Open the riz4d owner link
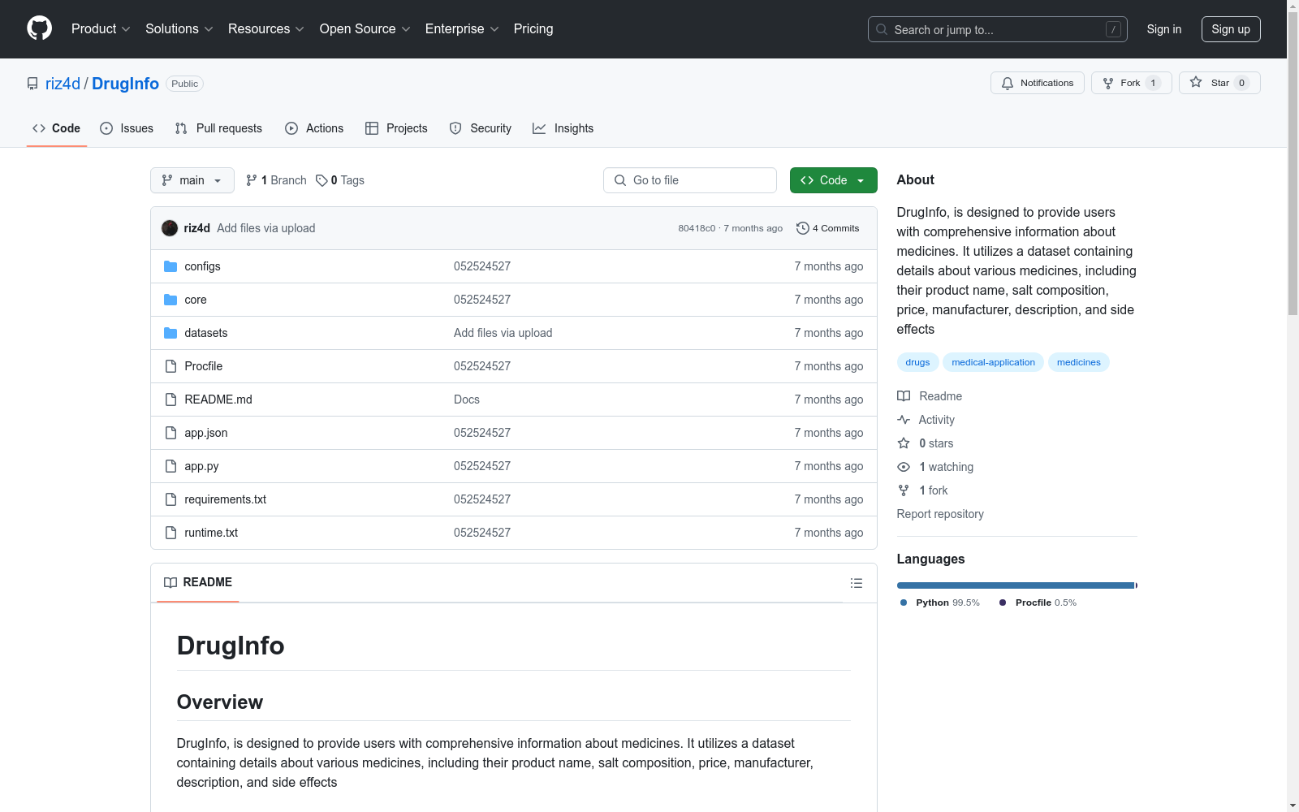The image size is (1299, 812). [63, 84]
